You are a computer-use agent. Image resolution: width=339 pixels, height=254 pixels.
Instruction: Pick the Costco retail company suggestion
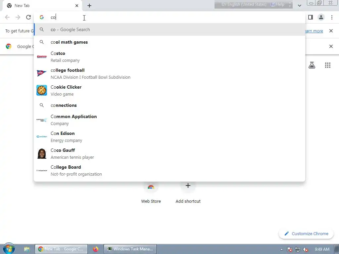click(x=169, y=57)
